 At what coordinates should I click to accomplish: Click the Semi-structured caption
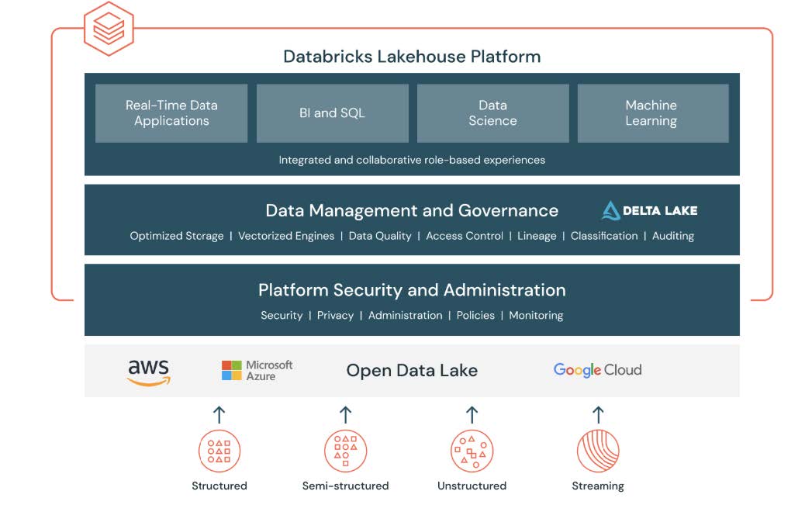click(x=346, y=486)
